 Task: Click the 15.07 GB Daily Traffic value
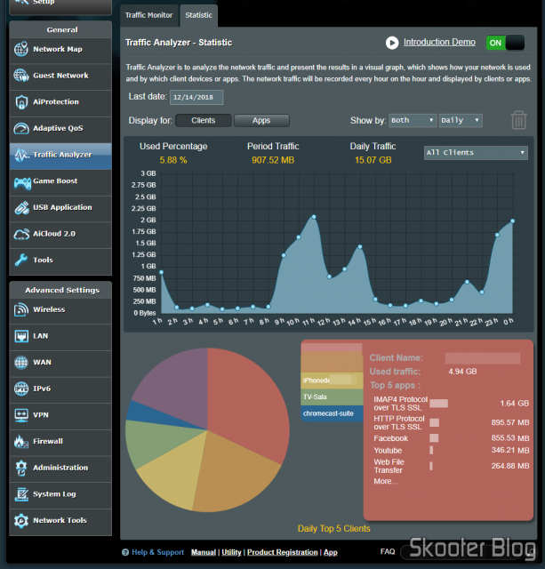click(373, 160)
